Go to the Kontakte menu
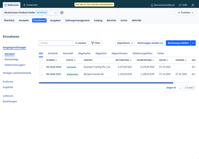 24,20
